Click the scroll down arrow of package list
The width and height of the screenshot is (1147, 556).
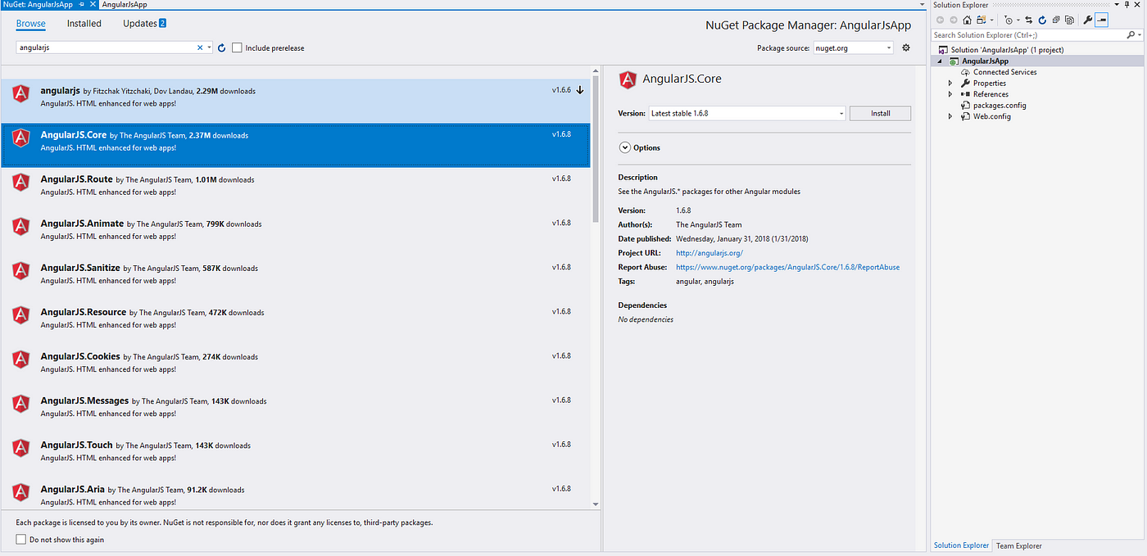(596, 504)
